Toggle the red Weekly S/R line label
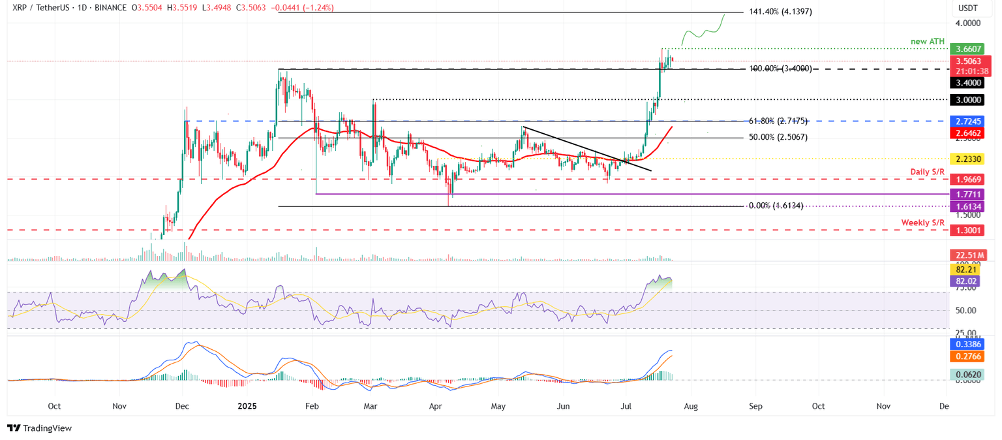The image size is (1002, 440). tap(924, 223)
